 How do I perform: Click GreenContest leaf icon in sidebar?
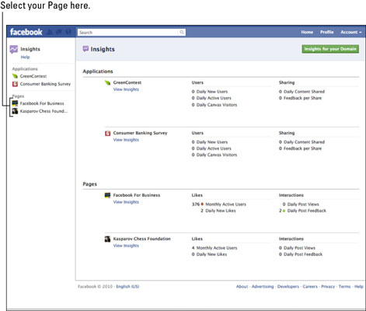(15, 76)
